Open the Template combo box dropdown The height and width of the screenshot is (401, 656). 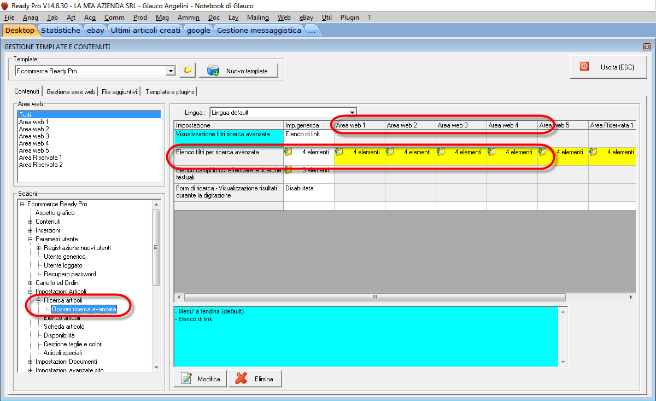pyautogui.click(x=171, y=71)
